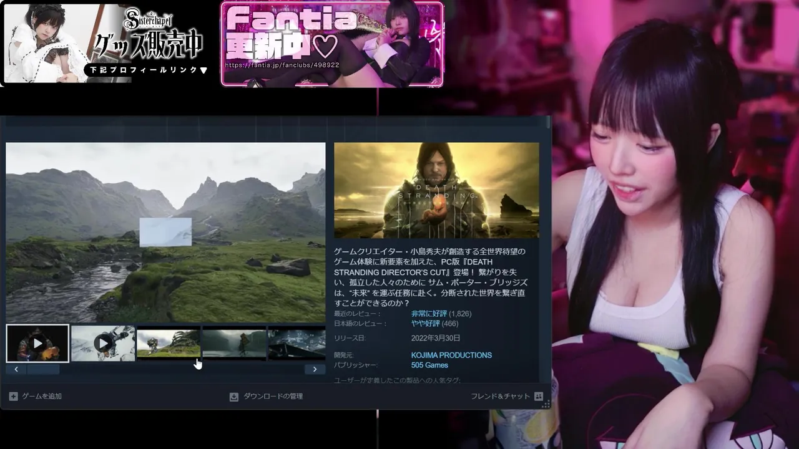Play the first trailer video thumbnail
This screenshot has width=799, height=449.
click(37, 343)
